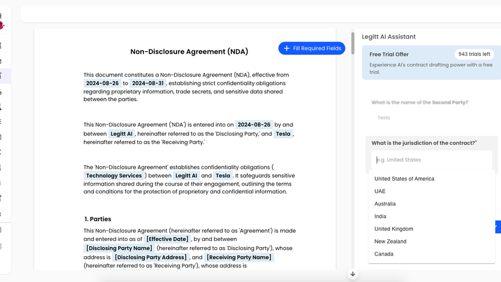Select United States of America from the dropdown

(x=431, y=179)
